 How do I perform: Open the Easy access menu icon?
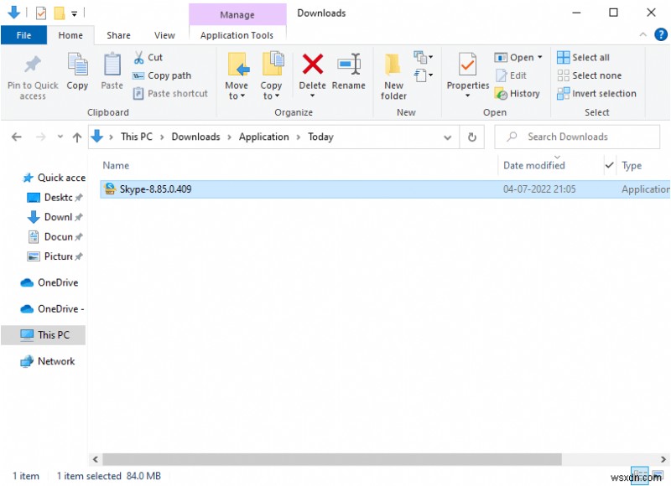[424, 75]
